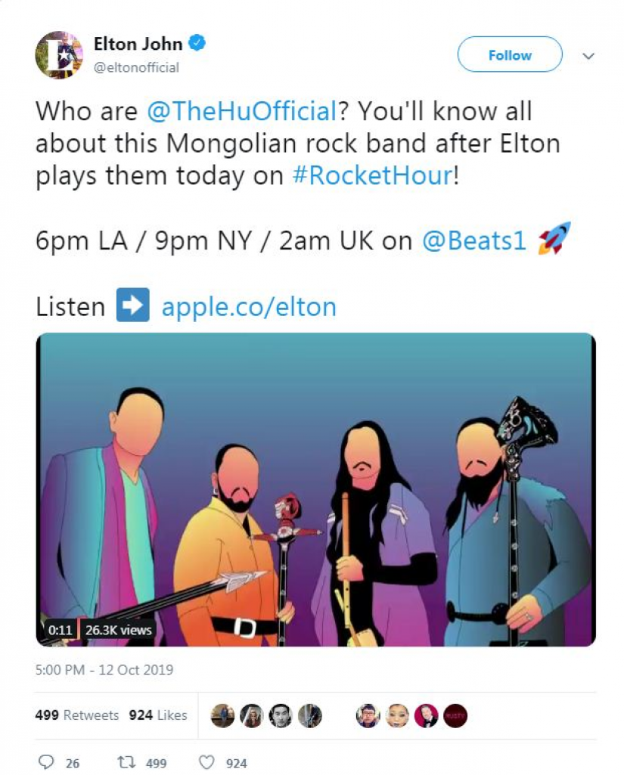This screenshot has width=624, height=775.
Task: Open the first liker's avatar in the row
Action: point(222,715)
